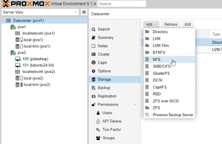Screen dimensions: 222x144
Task: Click the local-lvm (pve1) storage icon
Action: (x=19, y=46)
